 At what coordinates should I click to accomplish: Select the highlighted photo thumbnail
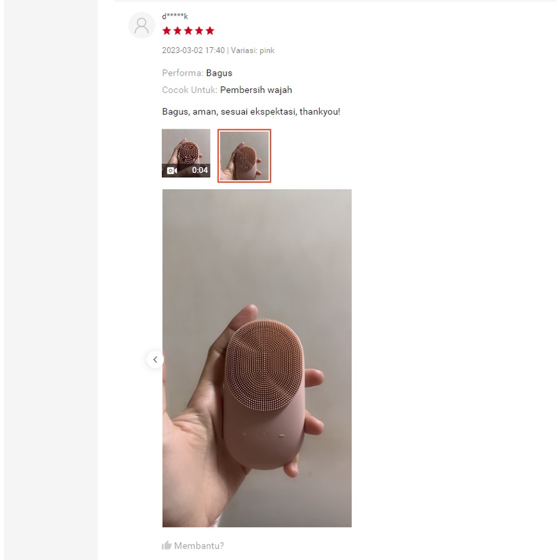[244, 156]
